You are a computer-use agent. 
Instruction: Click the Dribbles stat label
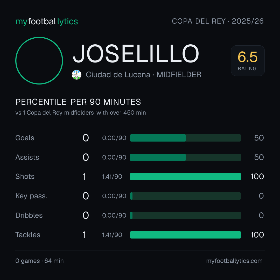point(29,215)
